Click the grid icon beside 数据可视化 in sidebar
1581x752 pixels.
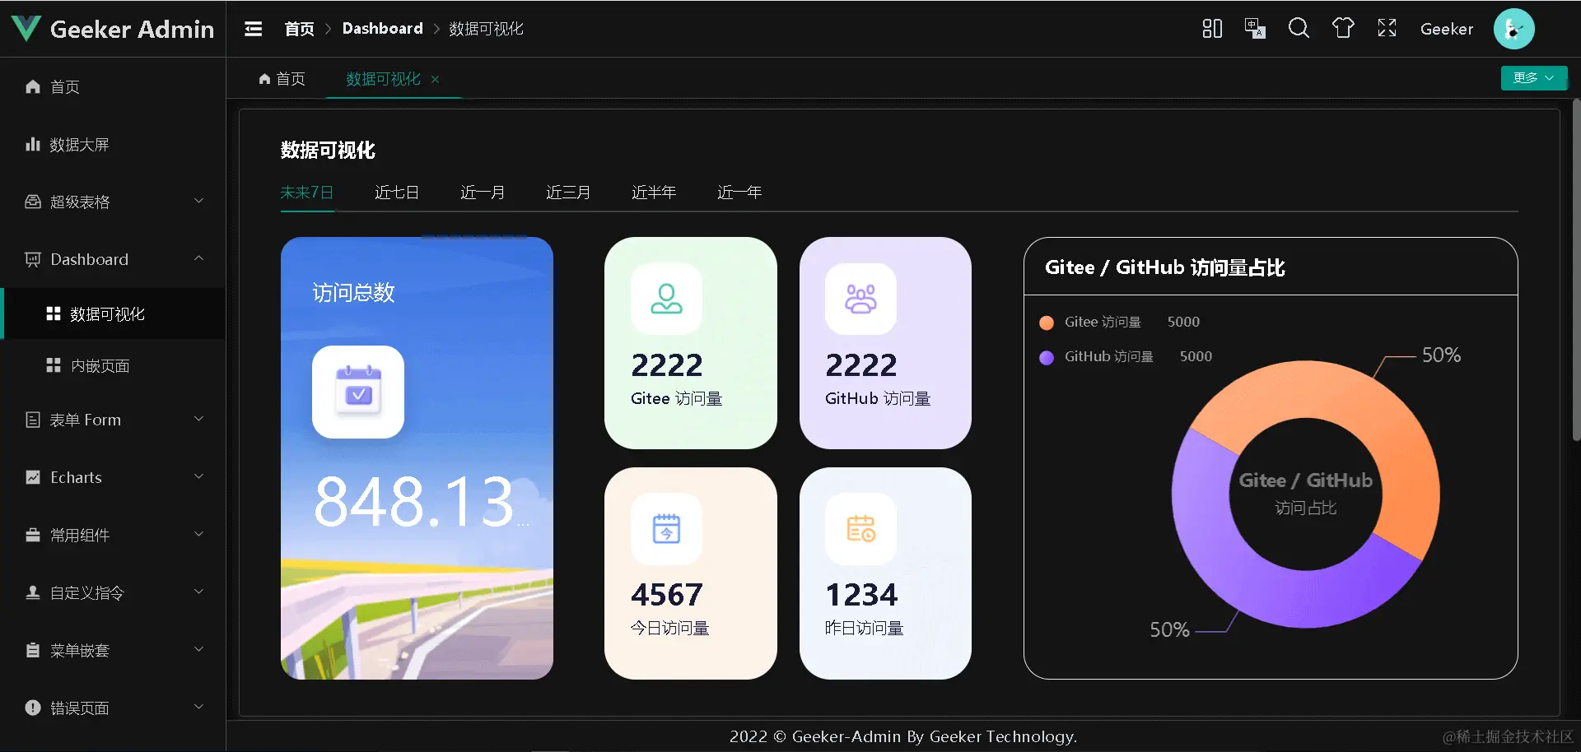click(54, 313)
